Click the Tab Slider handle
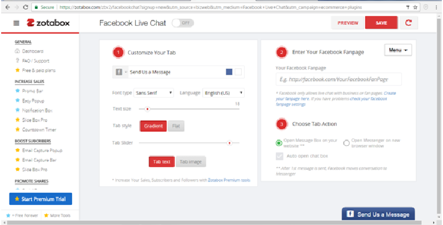Image resolution: width=443 pixels, height=225 pixels. click(x=229, y=143)
